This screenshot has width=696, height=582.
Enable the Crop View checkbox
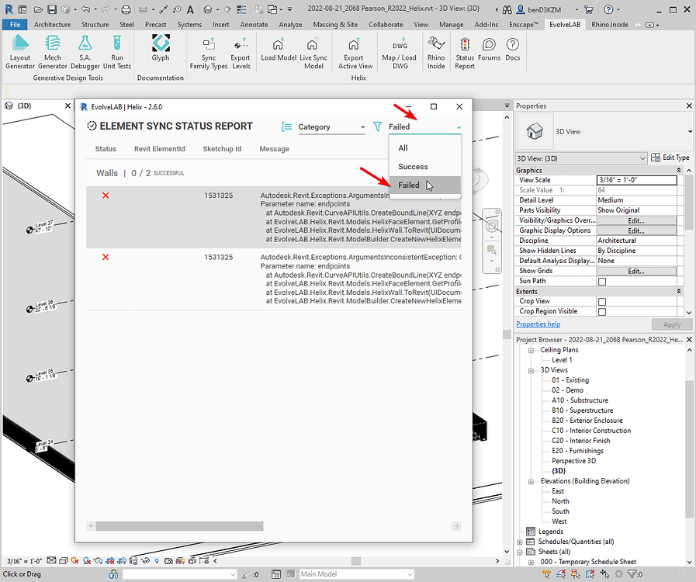point(602,302)
